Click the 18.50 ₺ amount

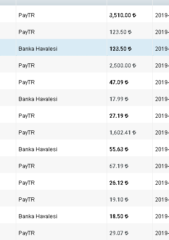(x=119, y=216)
